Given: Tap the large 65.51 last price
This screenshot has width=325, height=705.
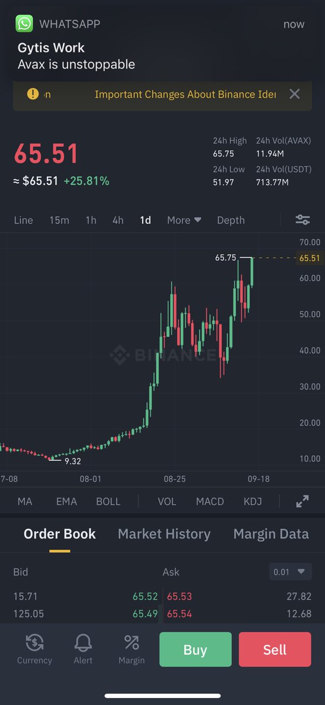Looking at the screenshot, I should pyautogui.click(x=46, y=154).
